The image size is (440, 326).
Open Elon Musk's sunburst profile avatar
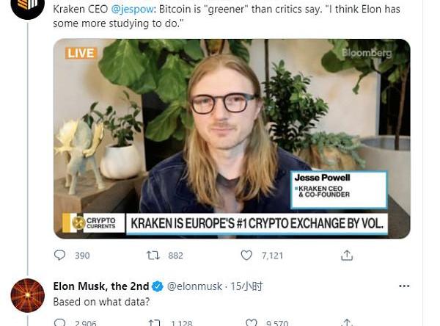28,295
